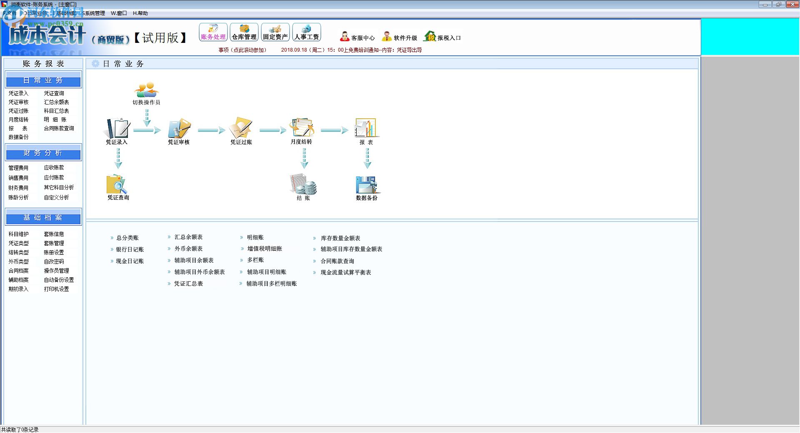
Task: Open the H.帮助 menu
Action: tap(140, 13)
